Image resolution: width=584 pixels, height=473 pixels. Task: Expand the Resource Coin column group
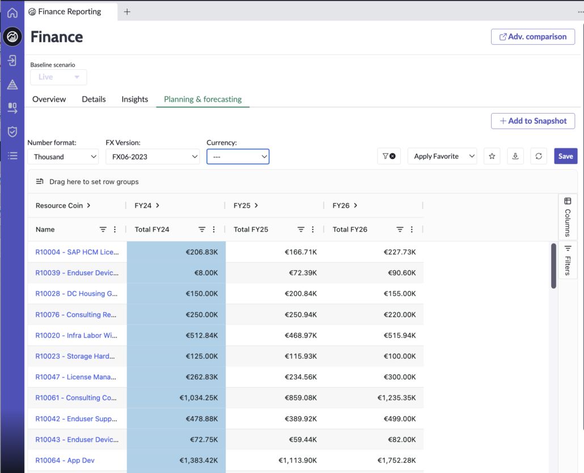click(88, 206)
